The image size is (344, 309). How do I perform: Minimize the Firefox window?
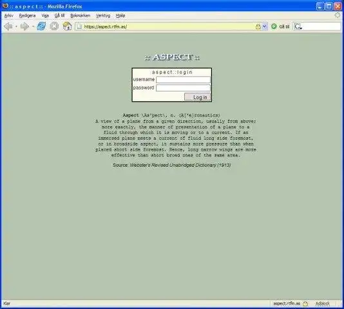pyautogui.click(x=320, y=6)
